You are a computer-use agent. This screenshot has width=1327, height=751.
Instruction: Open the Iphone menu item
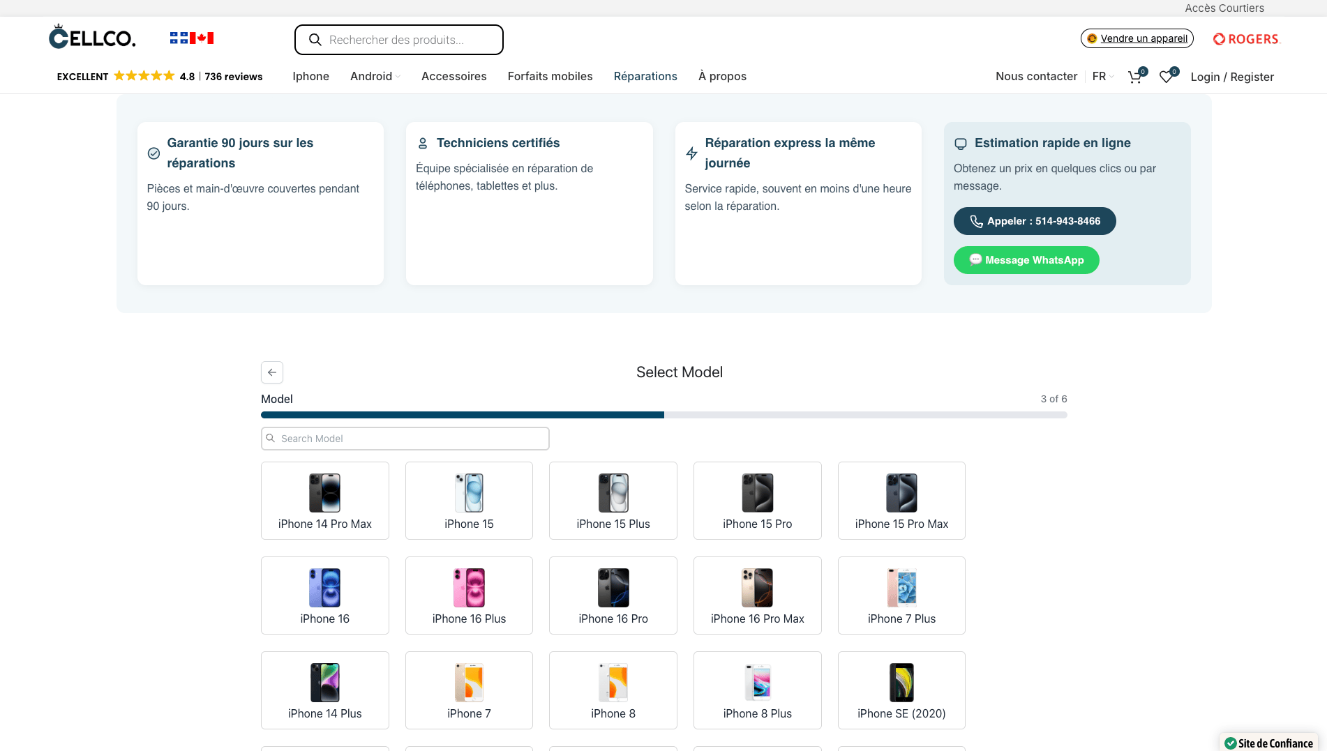(x=310, y=76)
